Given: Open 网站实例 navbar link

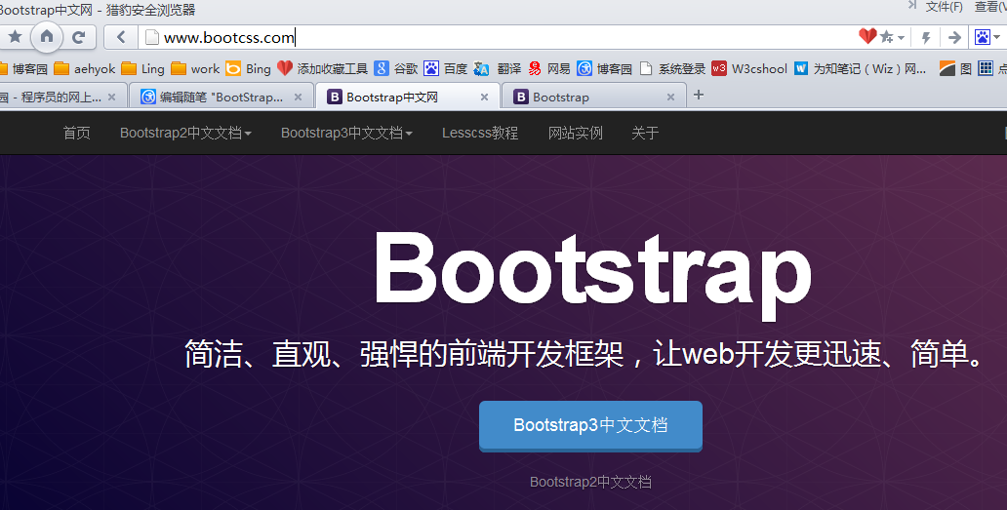Looking at the screenshot, I should click(575, 133).
